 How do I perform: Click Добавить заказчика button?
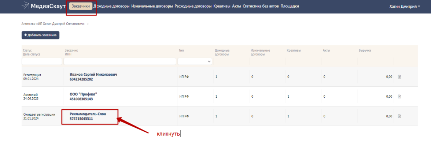40,35
